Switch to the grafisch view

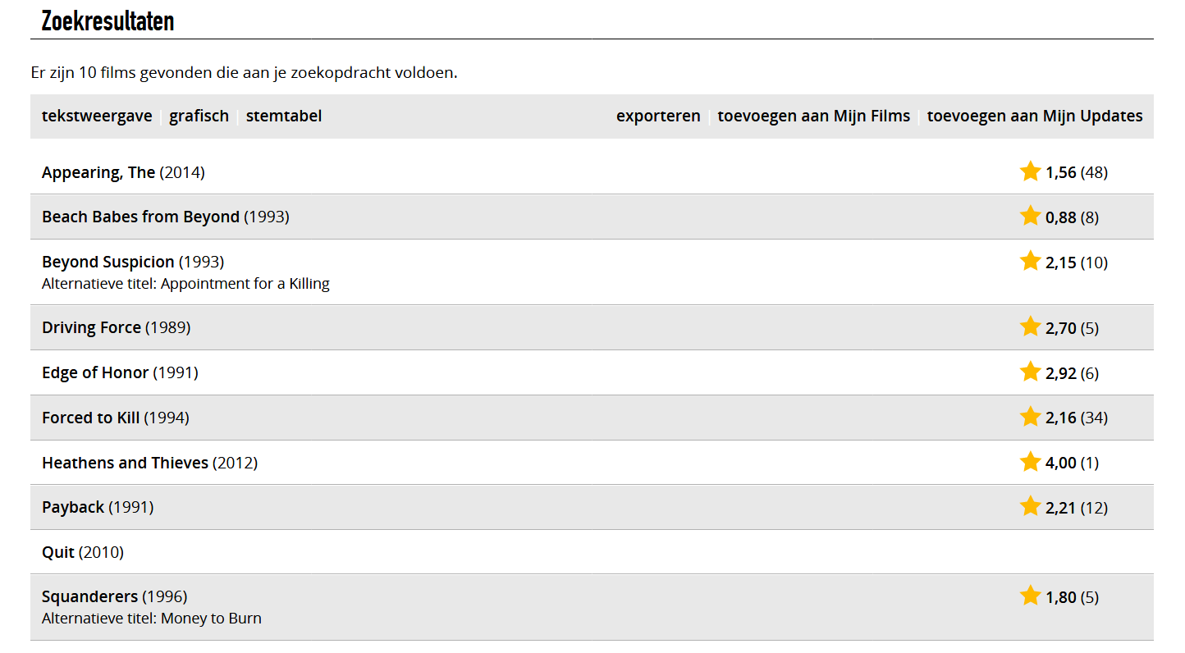199,116
